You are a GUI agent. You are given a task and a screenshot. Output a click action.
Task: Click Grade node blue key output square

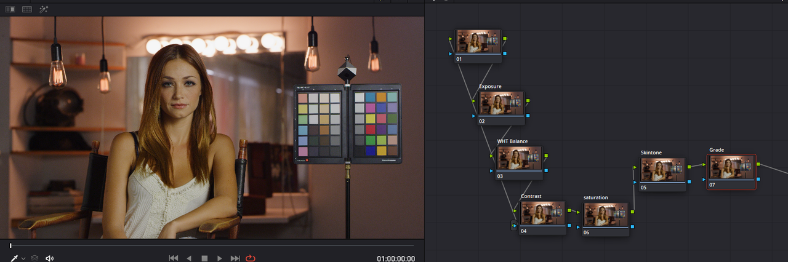[x=758, y=179]
